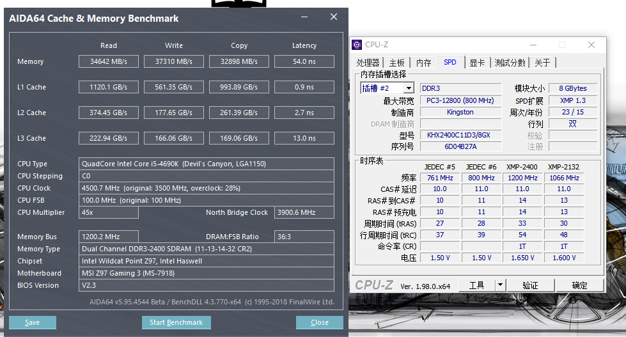Click the Save button in AIDA64

(x=33, y=323)
